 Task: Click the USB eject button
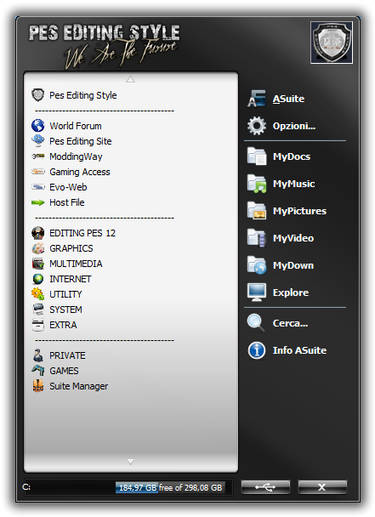[x=265, y=487]
